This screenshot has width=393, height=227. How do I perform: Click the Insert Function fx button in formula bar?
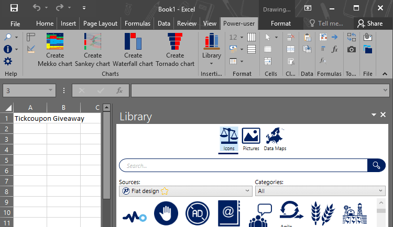click(x=119, y=90)
